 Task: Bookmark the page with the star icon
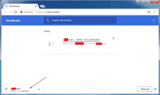(149, 12)
